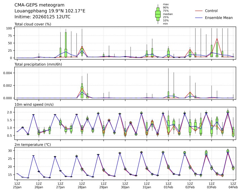Select the Control legend label
This screenshot has height=192, width=241.
click(211, 11)
